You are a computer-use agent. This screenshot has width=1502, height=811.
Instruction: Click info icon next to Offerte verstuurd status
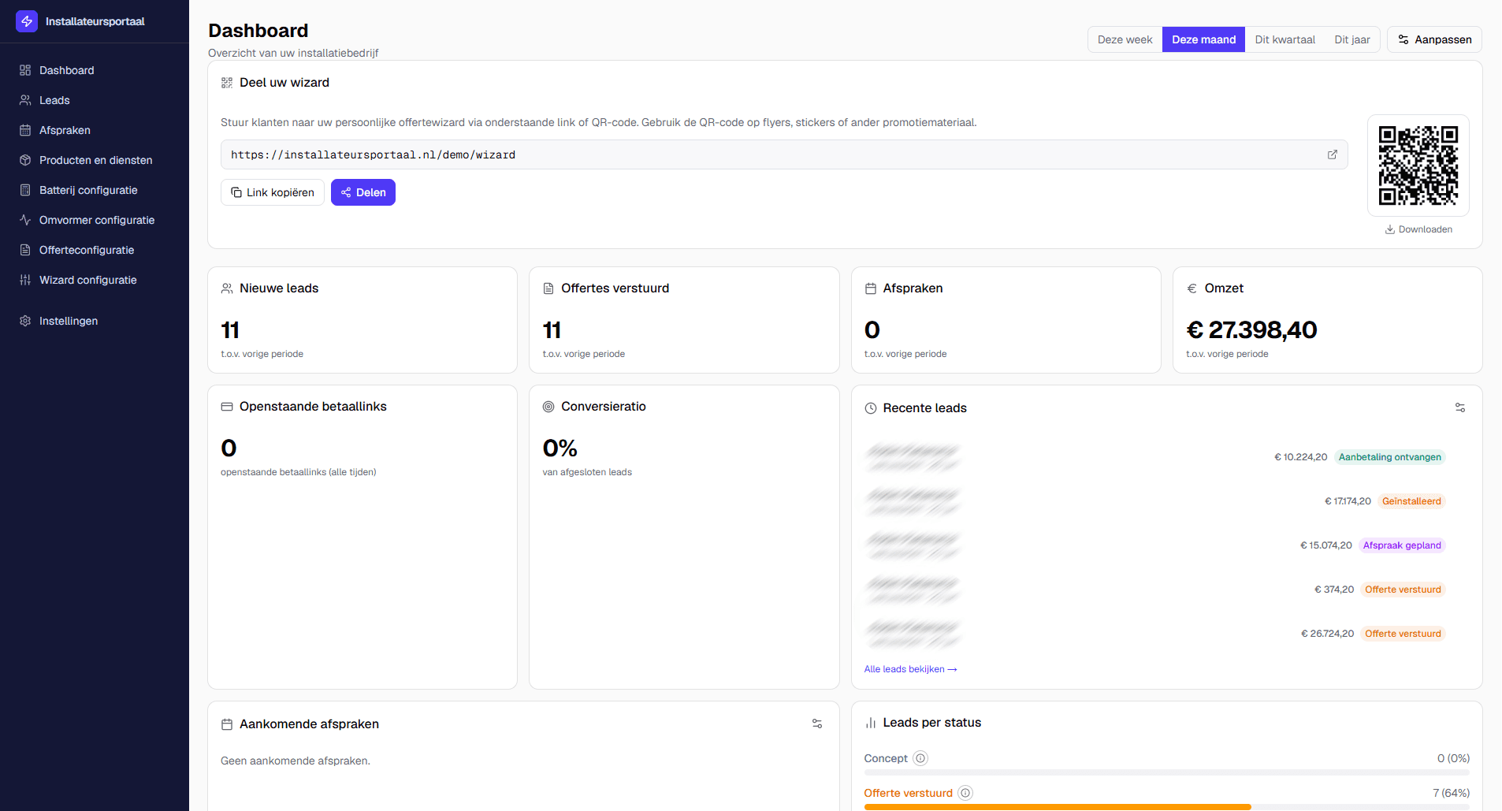[x=965, y=793]
